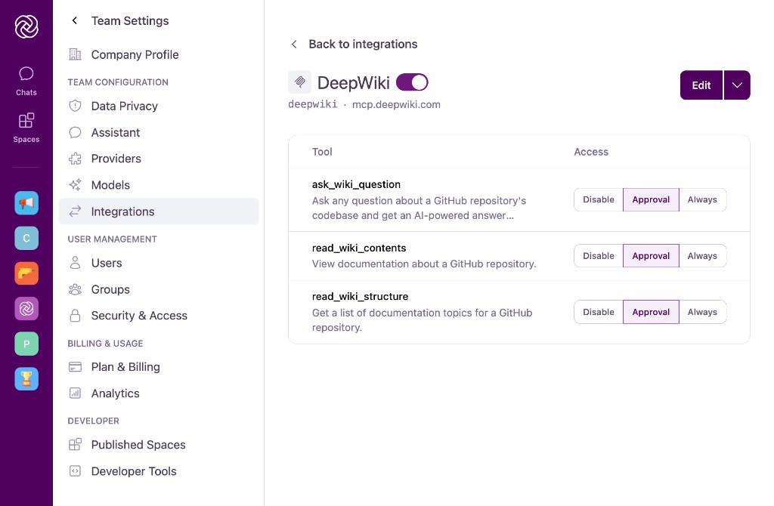Click the read_wiki_structure tool name
This screenshot has width=774, height=506.
[360, 296]
